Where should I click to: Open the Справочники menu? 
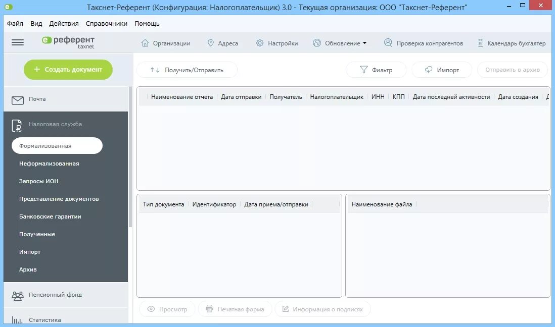click(107, 24)
